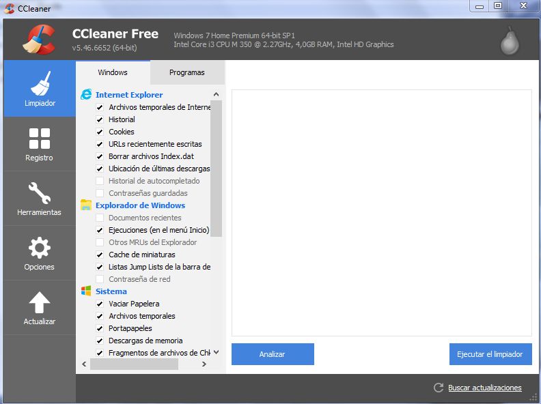Open the Buscar actualizaciones link
Image resolution: width=541 pixels, height=404 pixels.
(x=485, y=388)
